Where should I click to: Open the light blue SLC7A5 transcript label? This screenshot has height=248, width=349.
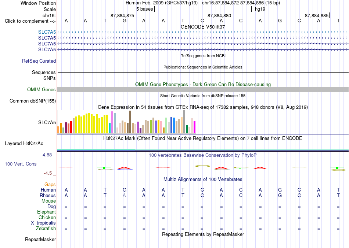tap(47, 32)
